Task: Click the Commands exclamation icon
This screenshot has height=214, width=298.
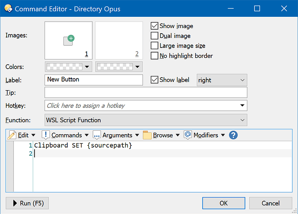Action: coord(46,135)
